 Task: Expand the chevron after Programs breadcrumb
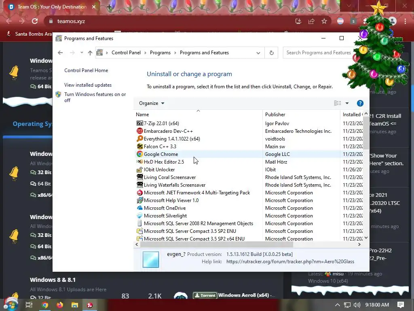click(x=175, y=53)
